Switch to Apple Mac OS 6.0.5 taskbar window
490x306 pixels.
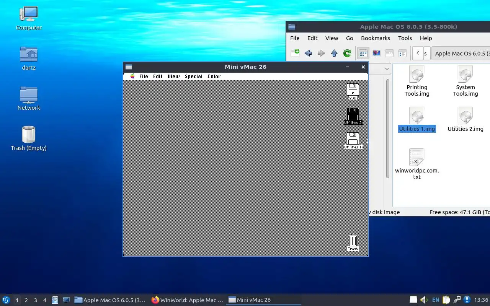point(110,300)
